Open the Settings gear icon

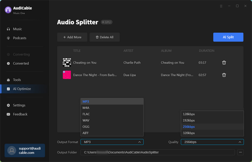coord(9,105)
